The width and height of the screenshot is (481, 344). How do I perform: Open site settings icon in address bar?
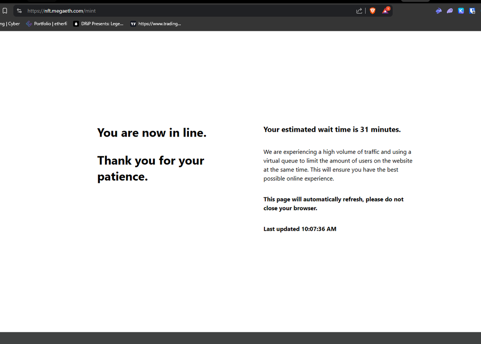point(19,11)
